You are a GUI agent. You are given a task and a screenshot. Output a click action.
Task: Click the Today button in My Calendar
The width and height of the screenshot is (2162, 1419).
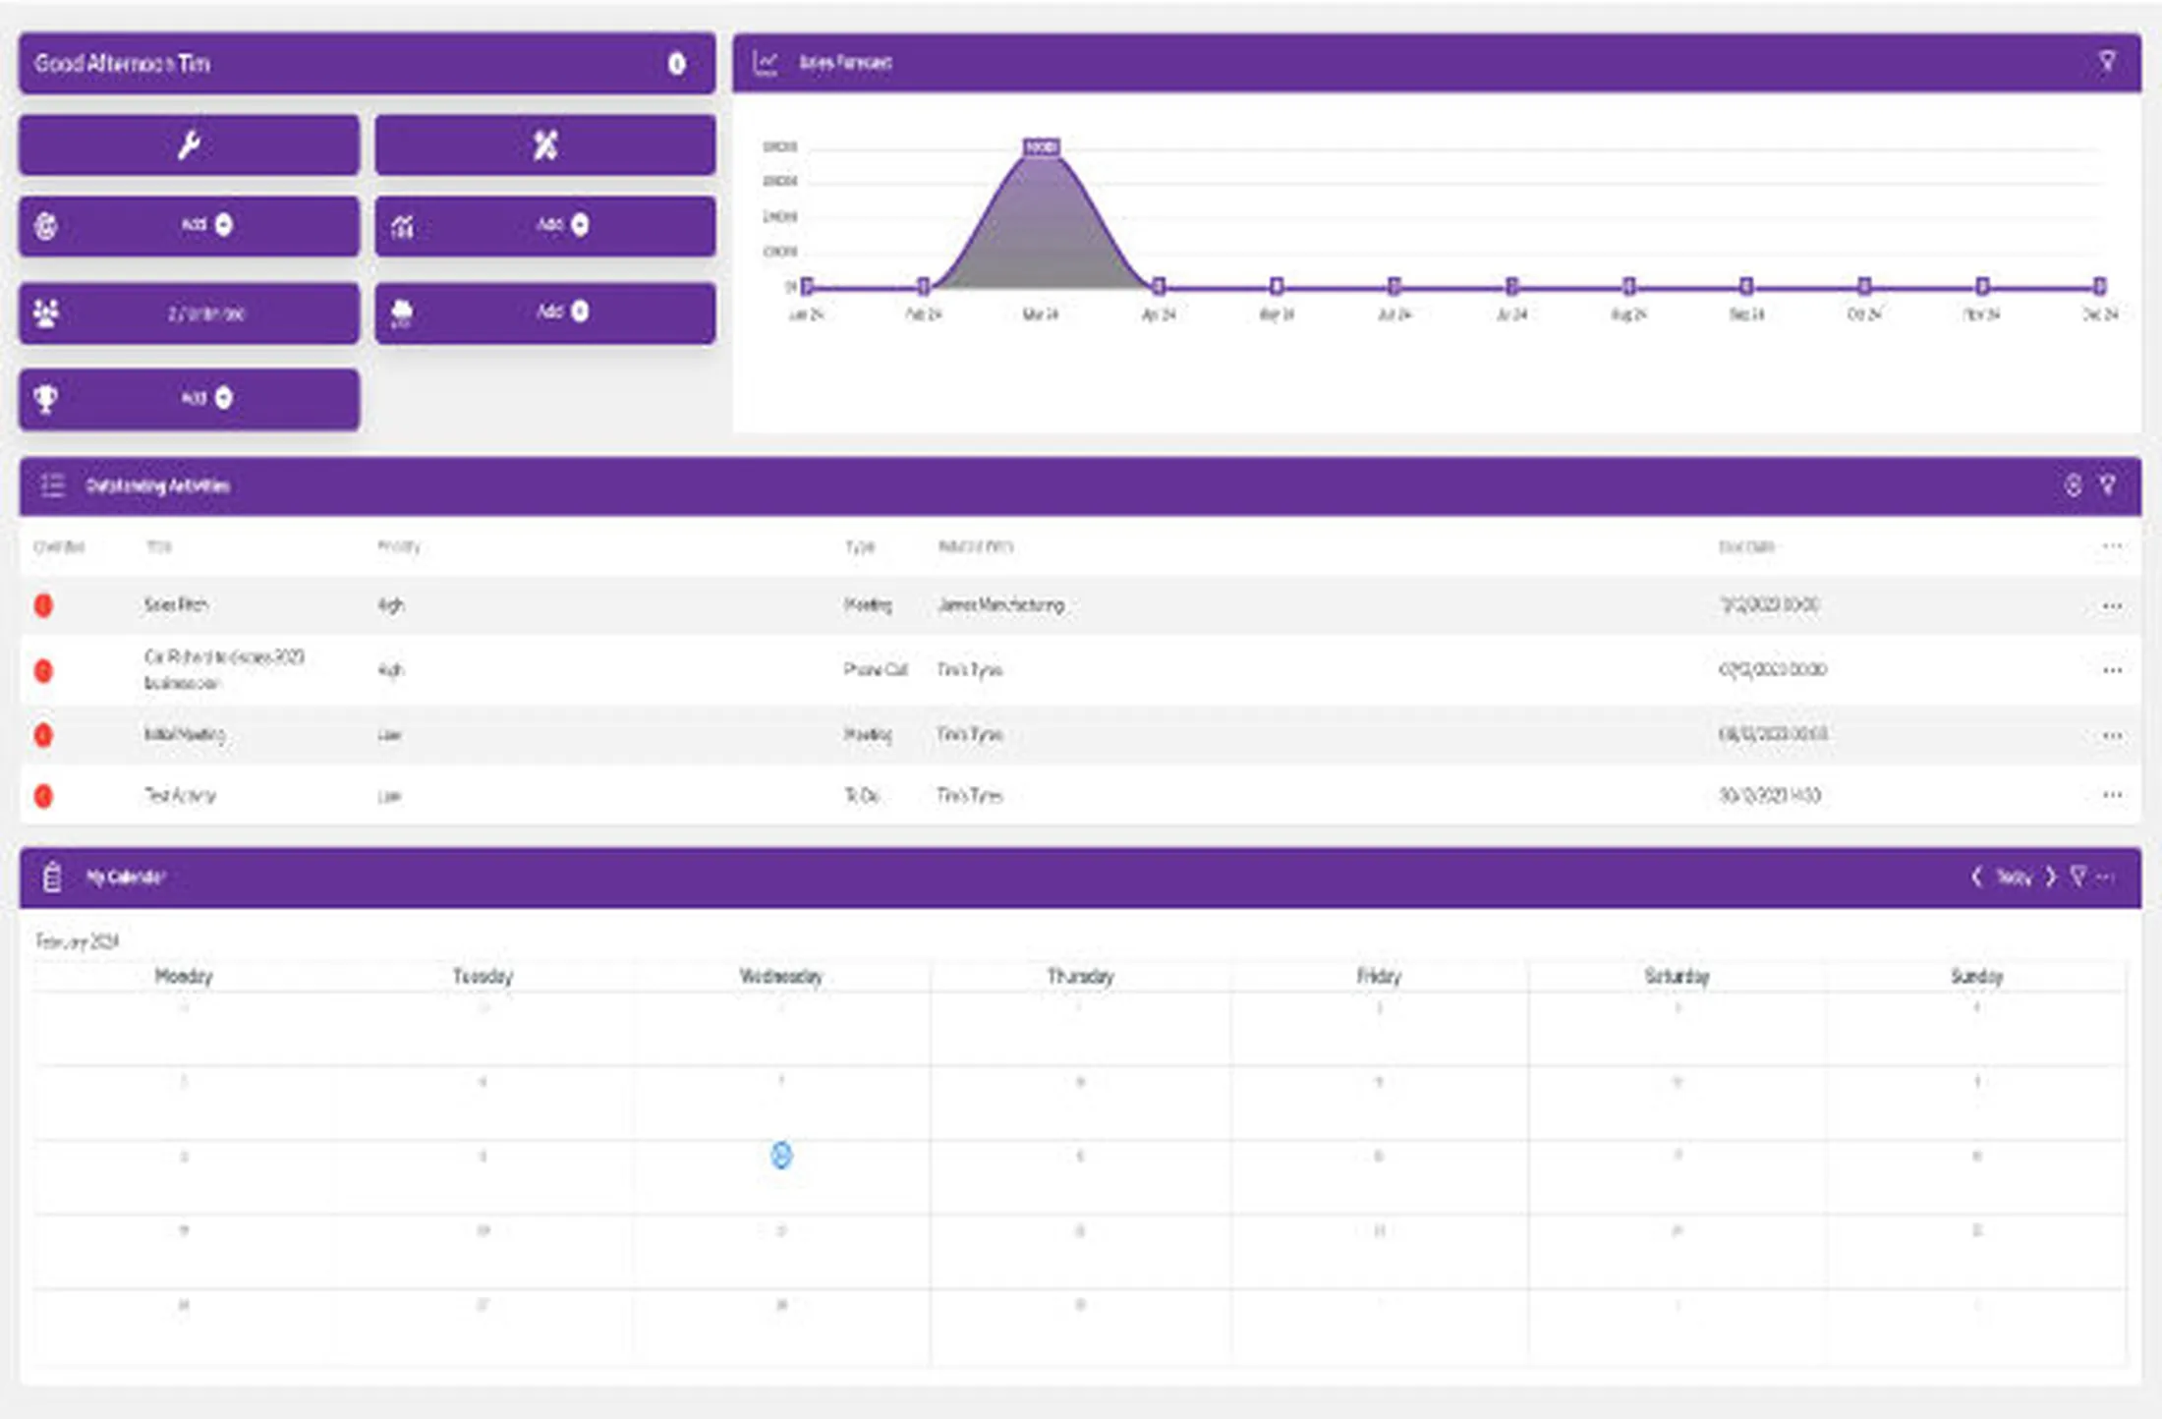pos(2014,878)
